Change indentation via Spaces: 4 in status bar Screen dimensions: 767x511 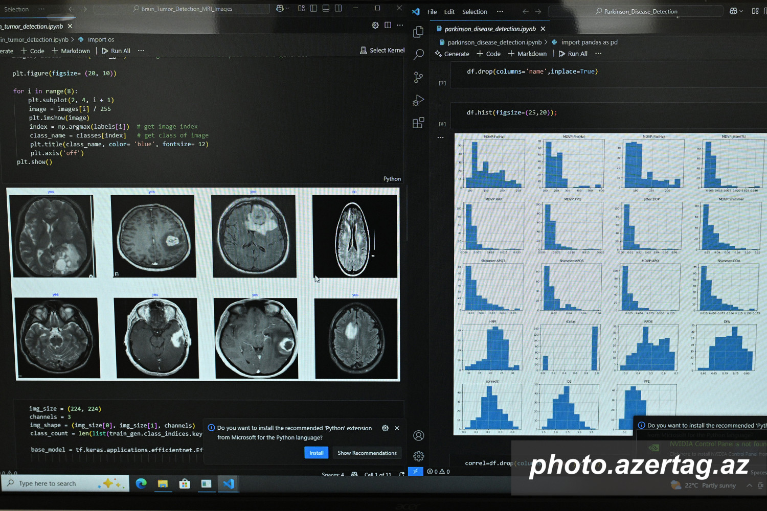pos(333,475)
